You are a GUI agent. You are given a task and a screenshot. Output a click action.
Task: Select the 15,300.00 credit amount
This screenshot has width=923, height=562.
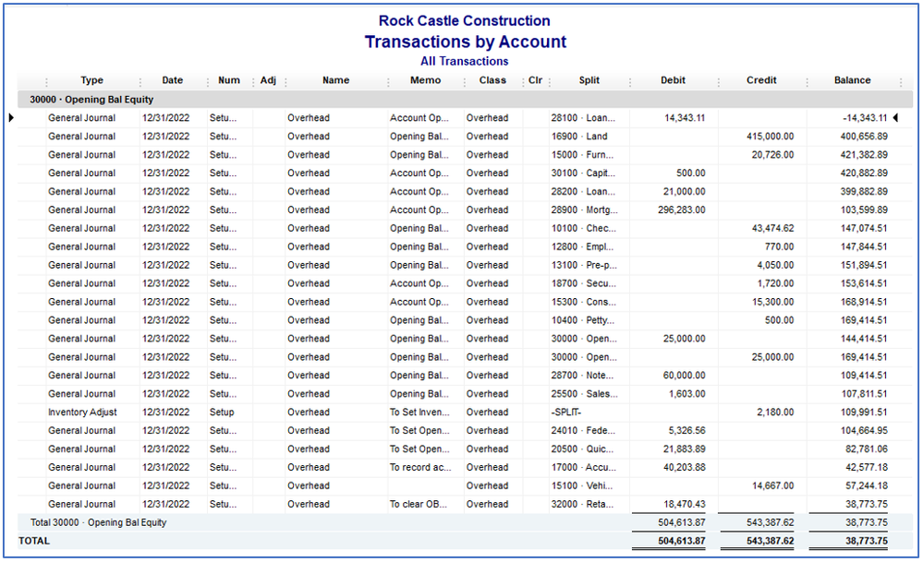tap(772, 302)
